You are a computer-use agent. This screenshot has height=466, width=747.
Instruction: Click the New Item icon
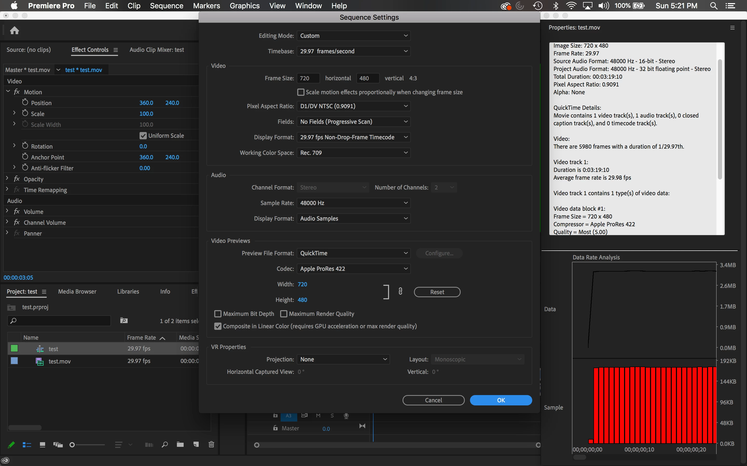(x=196, y=445)
